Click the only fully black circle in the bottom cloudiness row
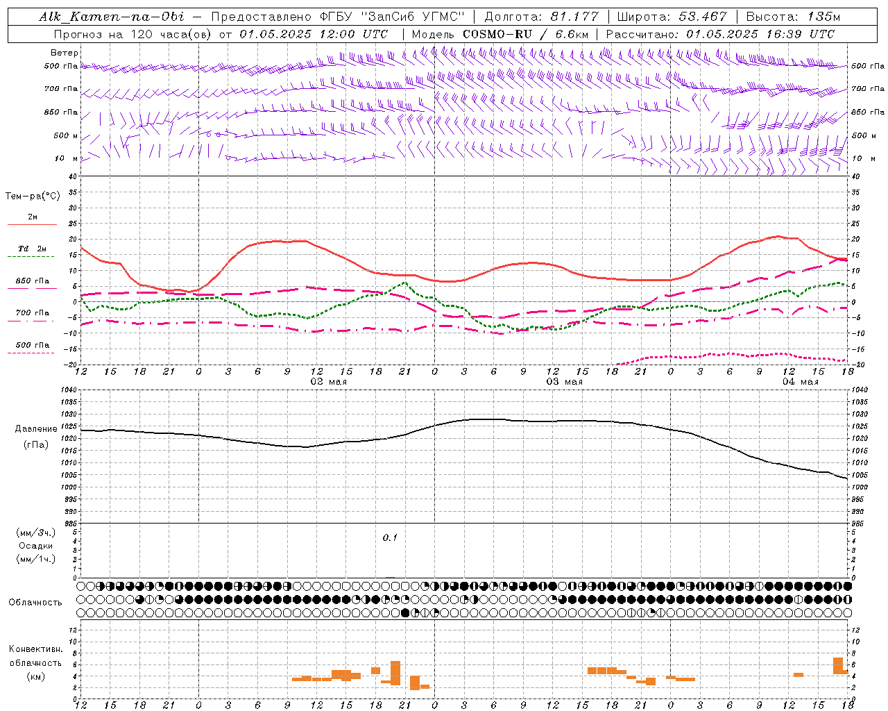 point(405,613)
